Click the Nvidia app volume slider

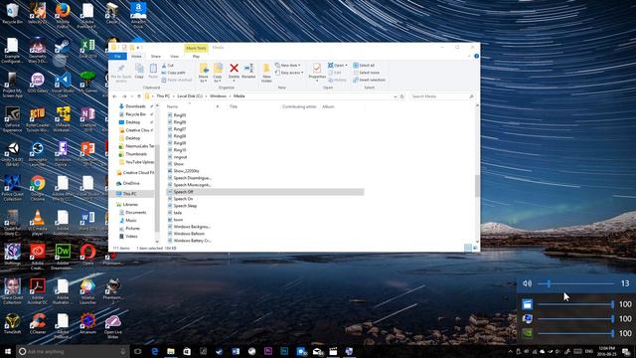coord(575,333)
